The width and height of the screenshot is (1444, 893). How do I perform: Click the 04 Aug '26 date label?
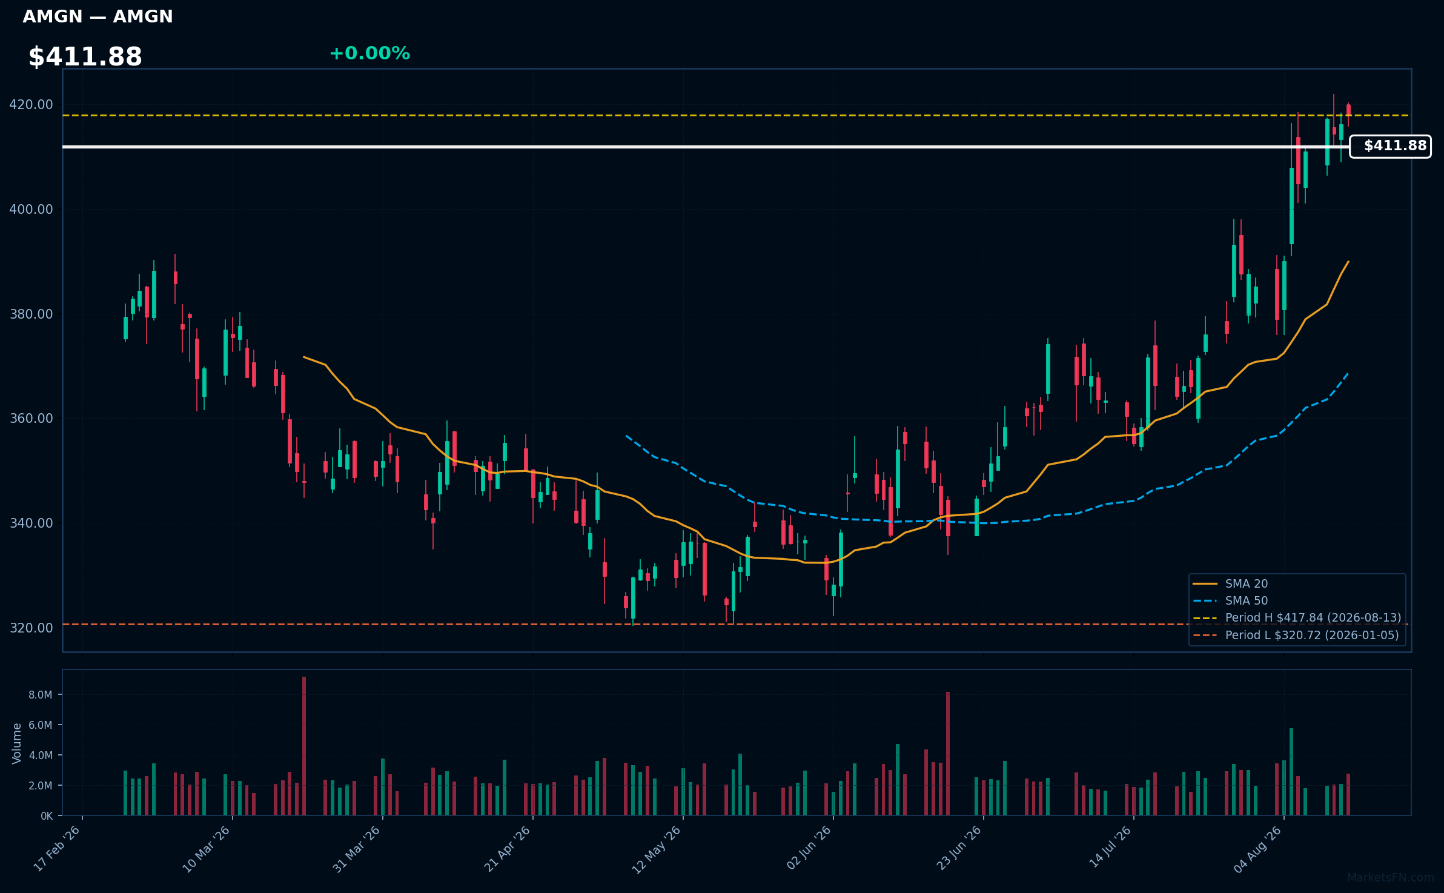point(1258,849)
